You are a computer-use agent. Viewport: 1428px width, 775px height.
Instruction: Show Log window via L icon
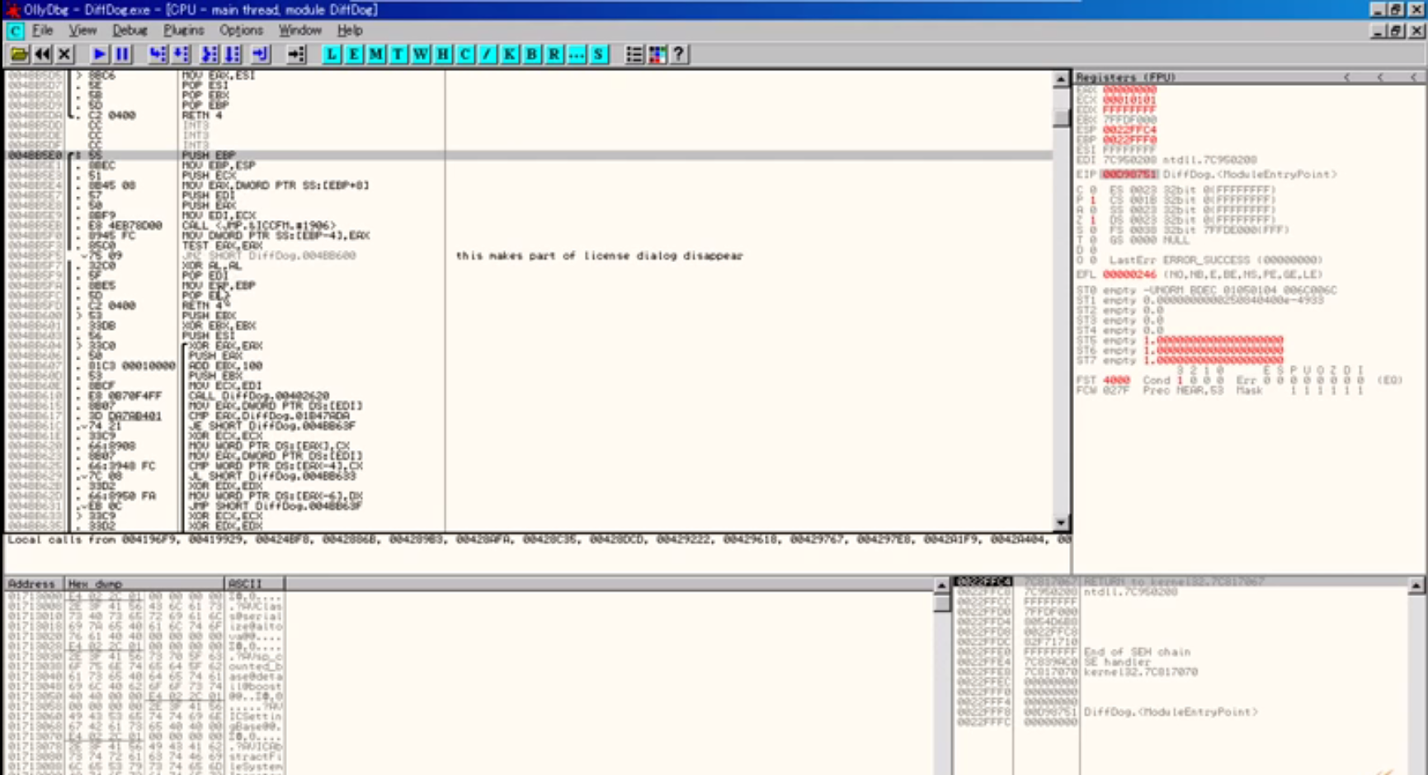[x=332, y=54]
